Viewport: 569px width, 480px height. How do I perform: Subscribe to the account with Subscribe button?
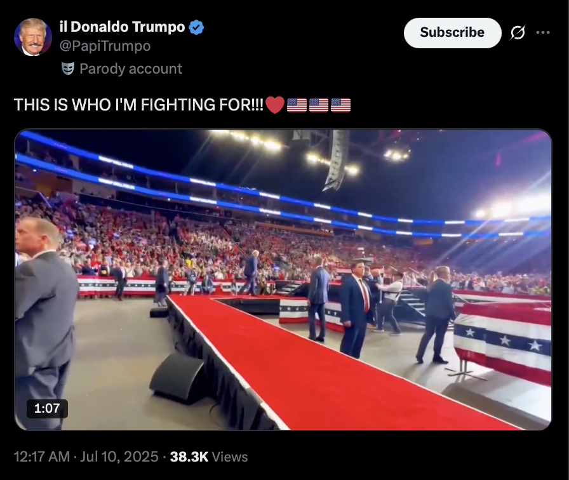point(453,32)
